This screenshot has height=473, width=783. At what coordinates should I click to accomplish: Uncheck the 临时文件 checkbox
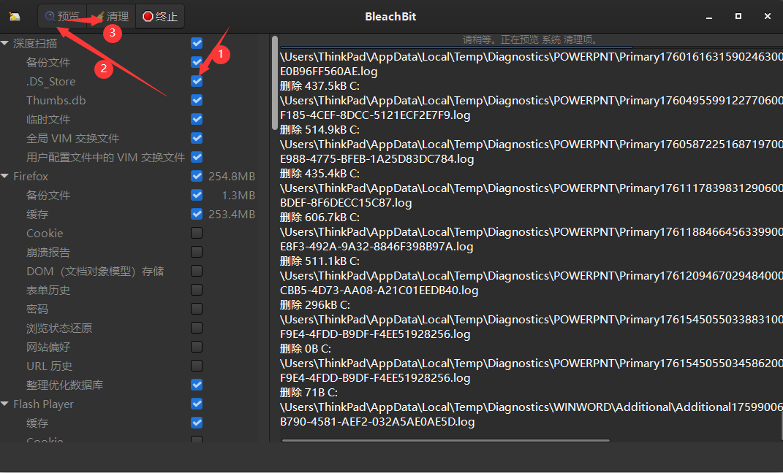click(197, 119)
